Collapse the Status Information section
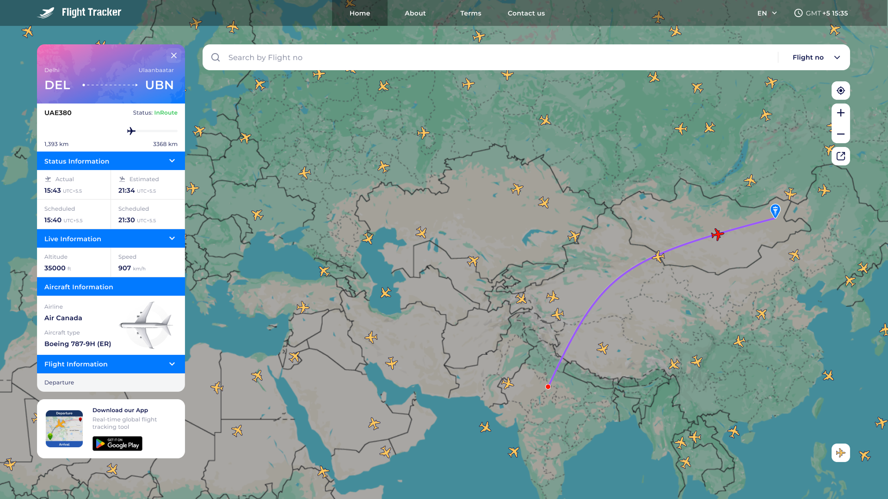This screenshot has height=499, width=888. coord(172,161)
